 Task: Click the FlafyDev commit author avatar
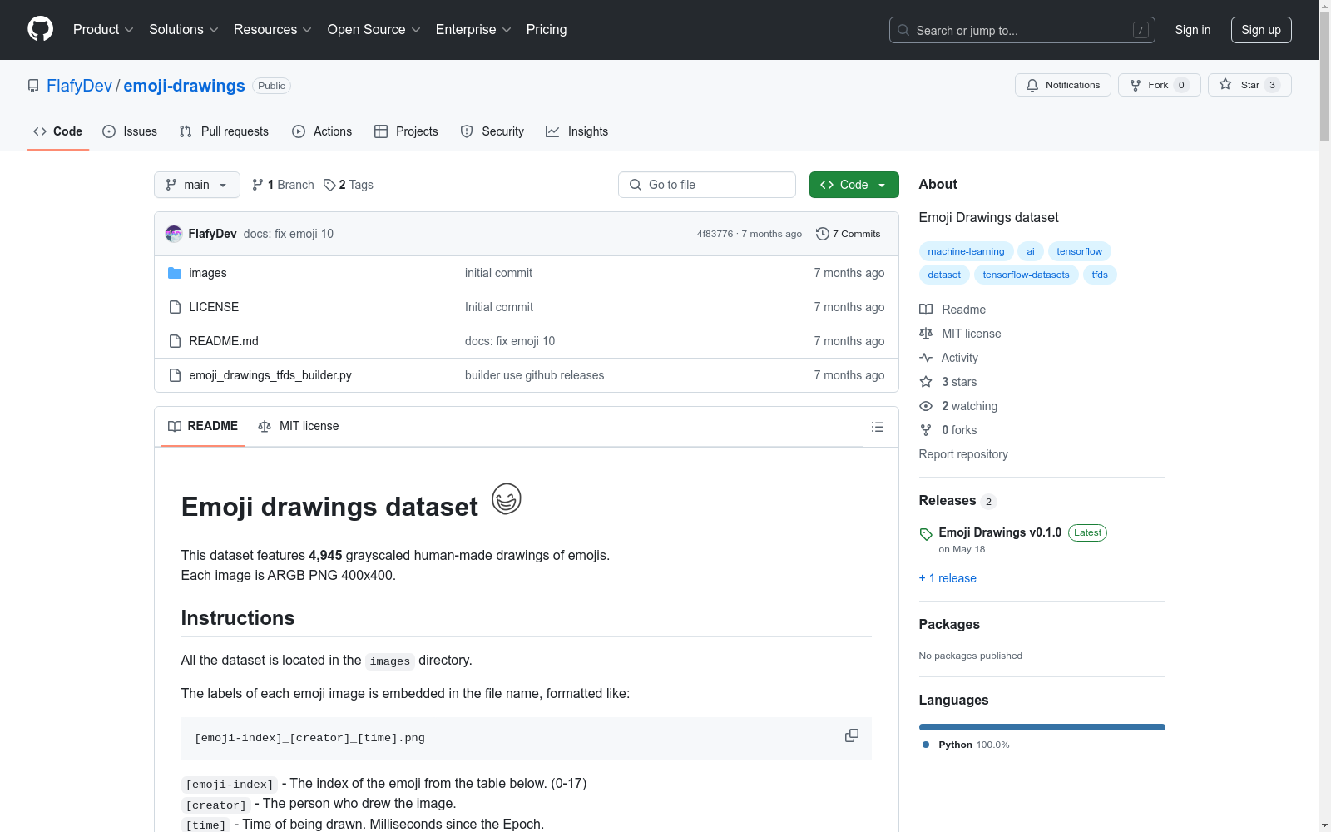point(174,234)
